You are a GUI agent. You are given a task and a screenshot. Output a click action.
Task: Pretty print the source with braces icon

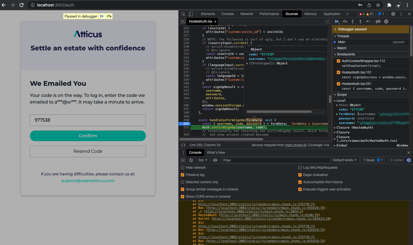tap(183, 145)
